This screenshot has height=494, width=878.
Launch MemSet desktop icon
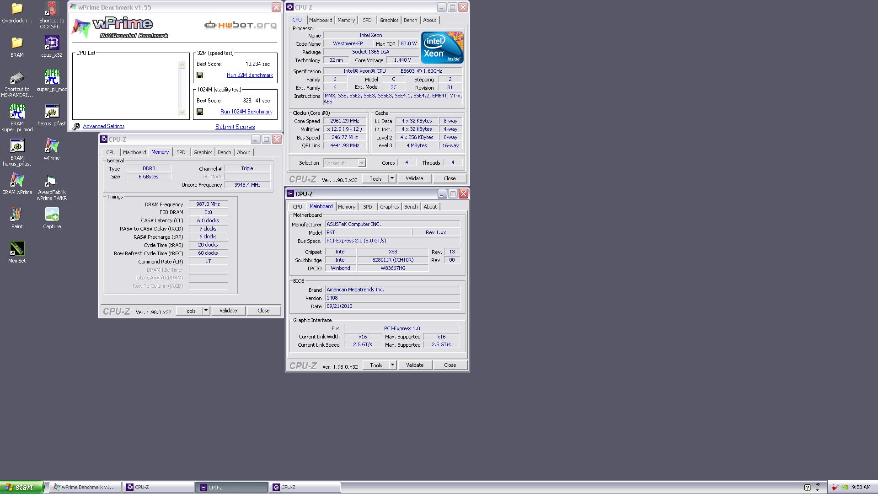(x=17, y=252)
